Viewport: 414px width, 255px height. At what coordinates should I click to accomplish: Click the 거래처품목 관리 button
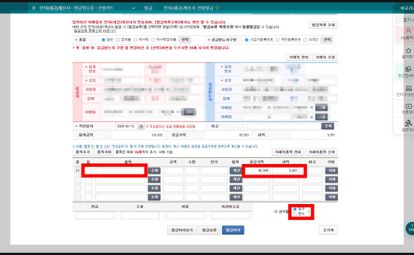[x=288, y=152]
